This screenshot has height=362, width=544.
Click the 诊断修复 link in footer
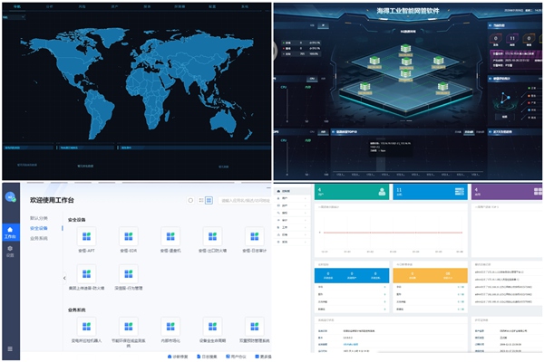pyautogui.click(x=179, y=357)
